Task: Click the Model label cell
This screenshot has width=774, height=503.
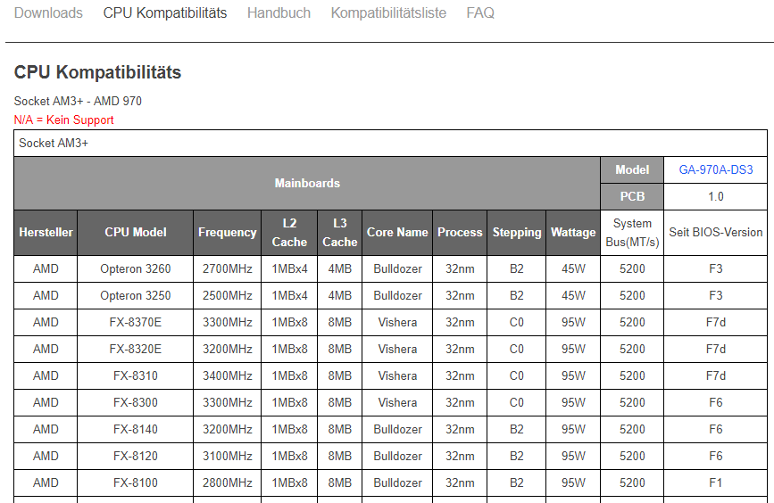Action: [632, 170]
